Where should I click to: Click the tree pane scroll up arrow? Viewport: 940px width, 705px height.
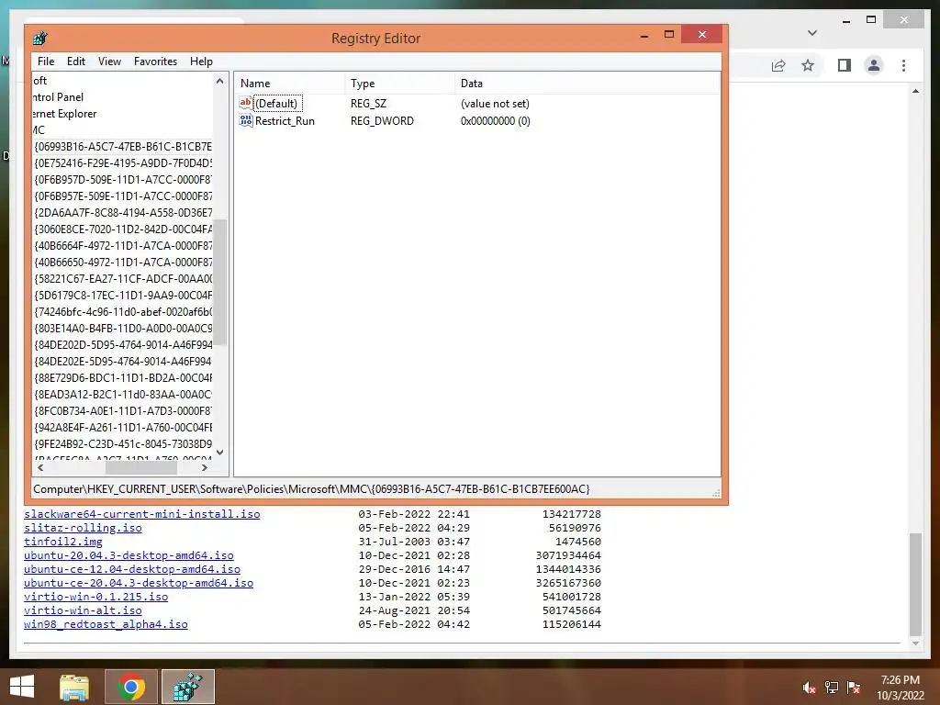(220, 81)
